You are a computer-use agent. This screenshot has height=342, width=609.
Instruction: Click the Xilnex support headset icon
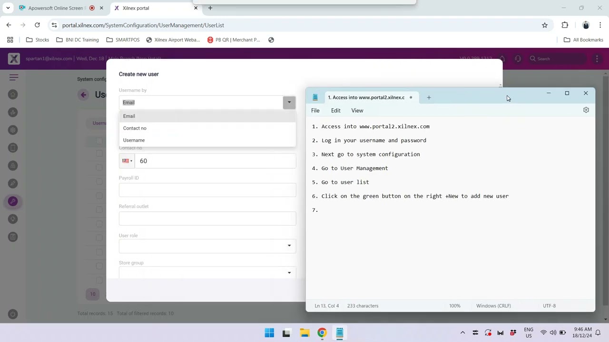[x=518, y=59]
